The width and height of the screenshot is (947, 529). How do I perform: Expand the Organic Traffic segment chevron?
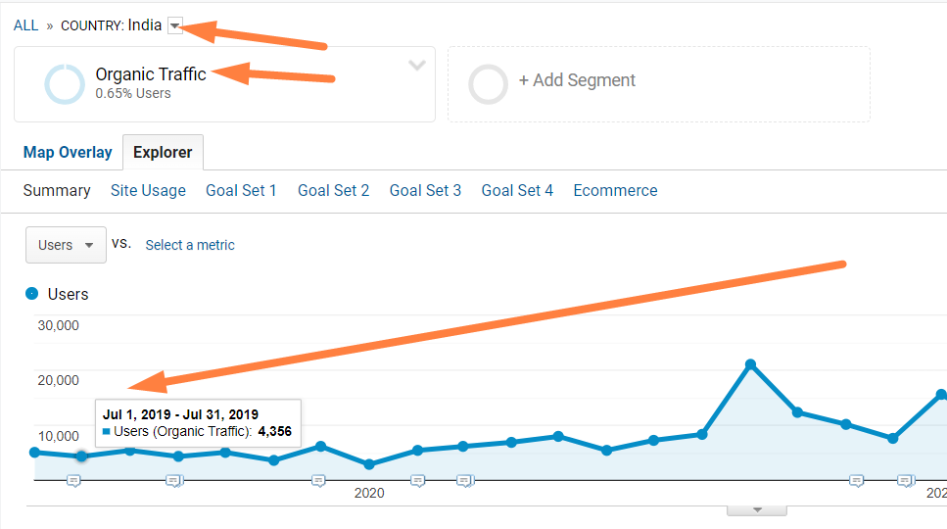[417, 66]
